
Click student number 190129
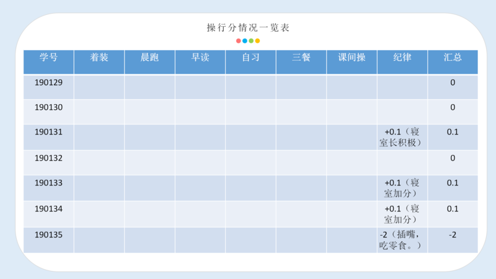[x=49, y=82]
